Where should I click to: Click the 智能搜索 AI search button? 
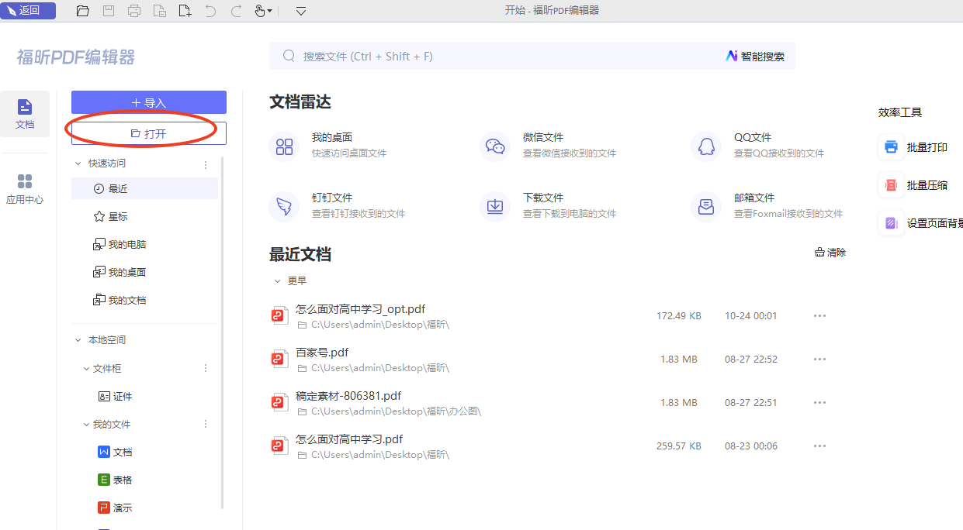[755, 56]
